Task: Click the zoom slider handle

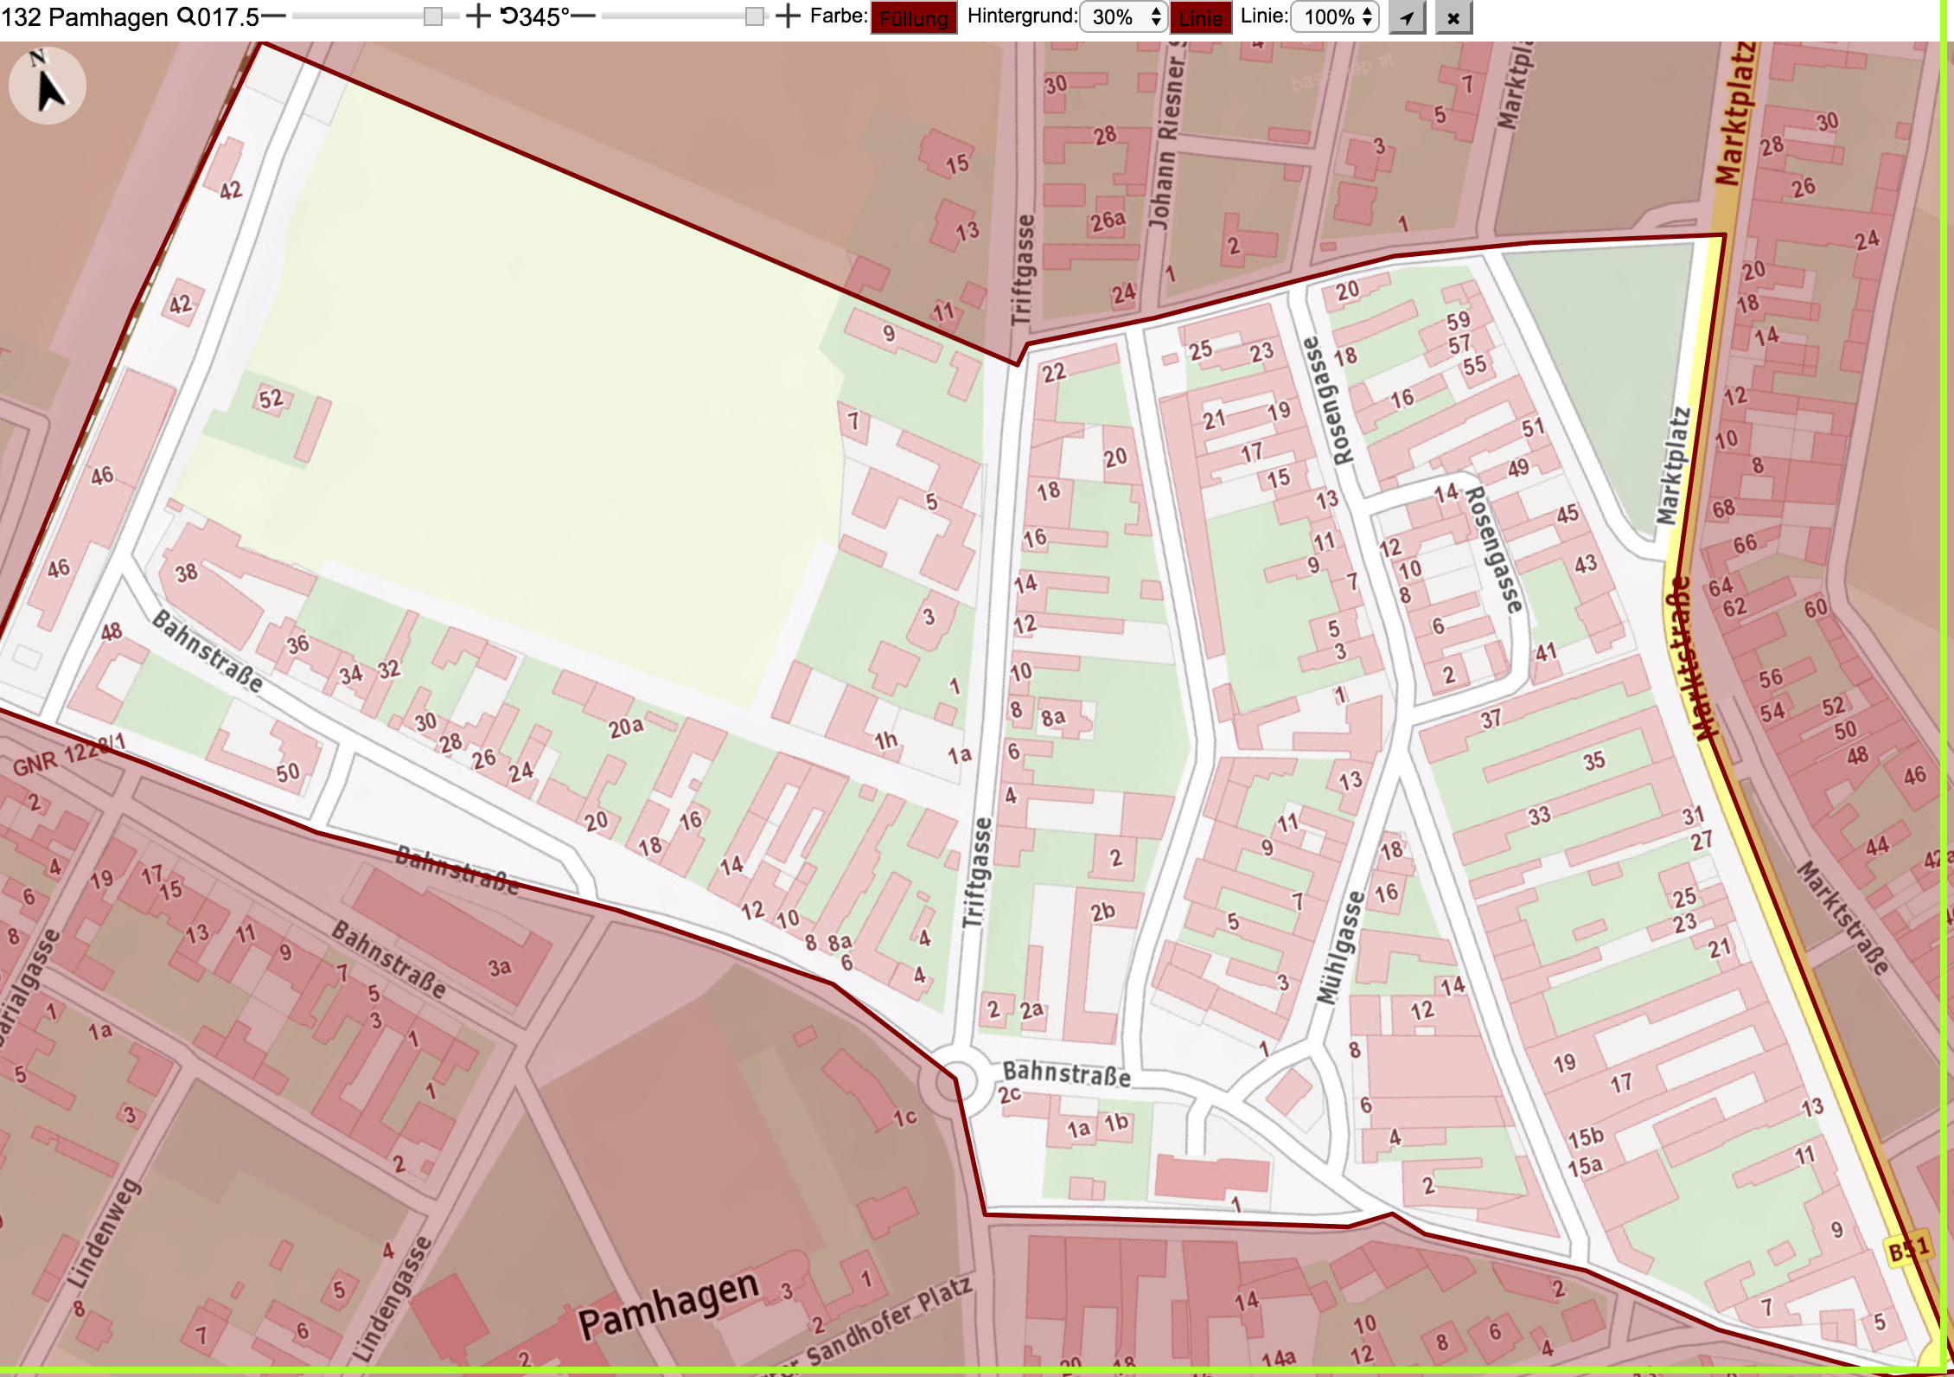Action: point(433,16)
